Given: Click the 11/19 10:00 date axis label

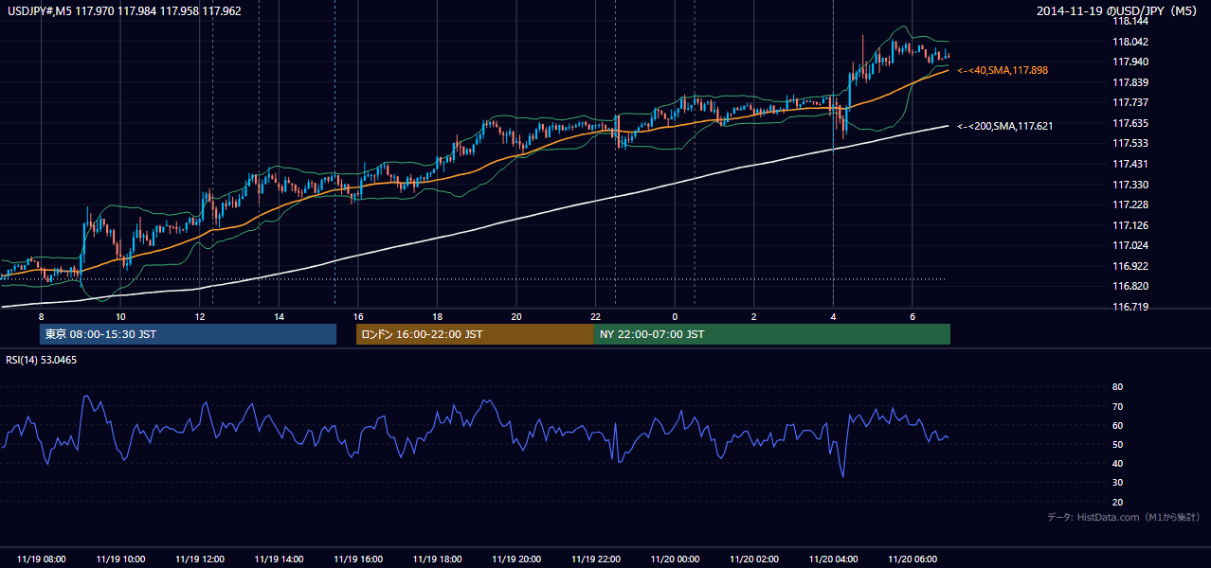Looking at the screenshot, I should 120,559.
